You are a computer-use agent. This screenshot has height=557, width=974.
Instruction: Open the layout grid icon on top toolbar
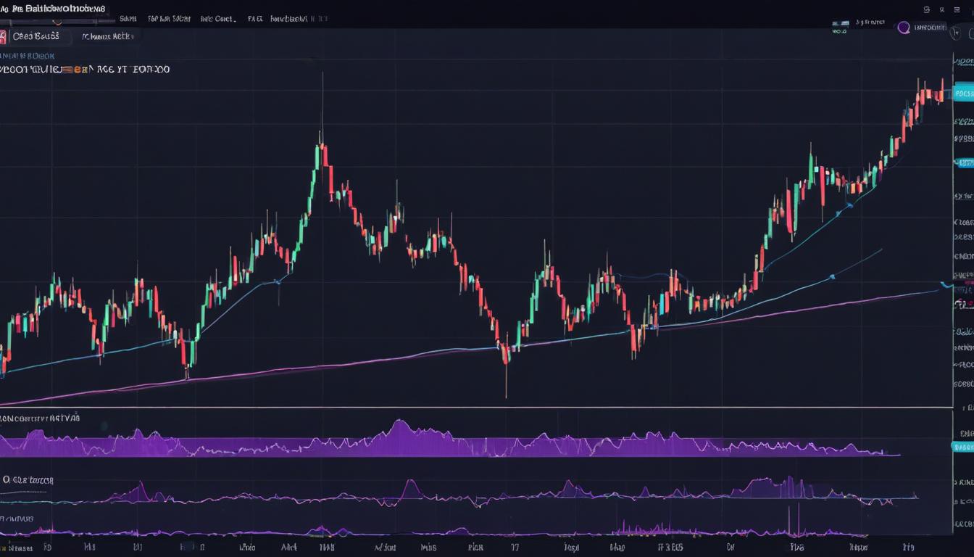point(957,9)
